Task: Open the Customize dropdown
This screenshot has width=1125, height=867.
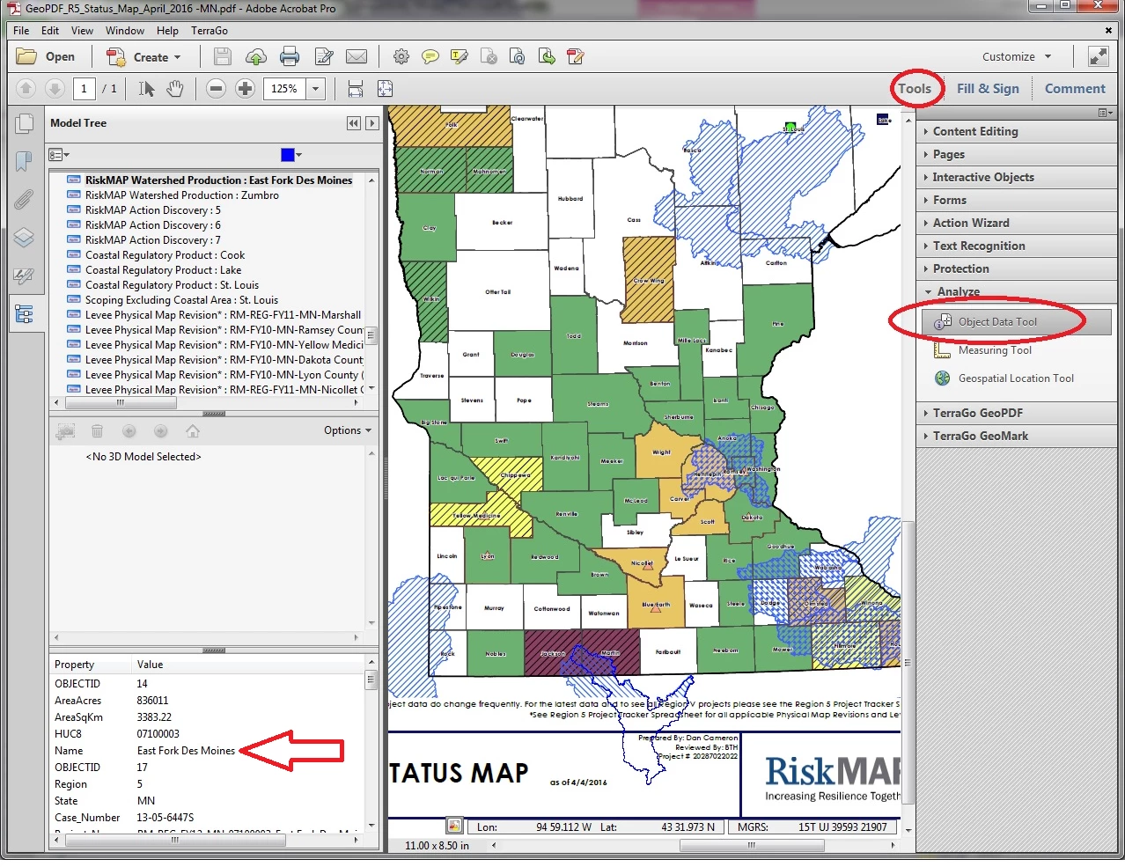Action: tap(1017, 57)
